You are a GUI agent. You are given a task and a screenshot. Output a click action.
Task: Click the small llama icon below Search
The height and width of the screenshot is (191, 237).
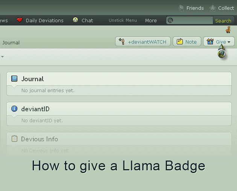click(x=228, y=30)
